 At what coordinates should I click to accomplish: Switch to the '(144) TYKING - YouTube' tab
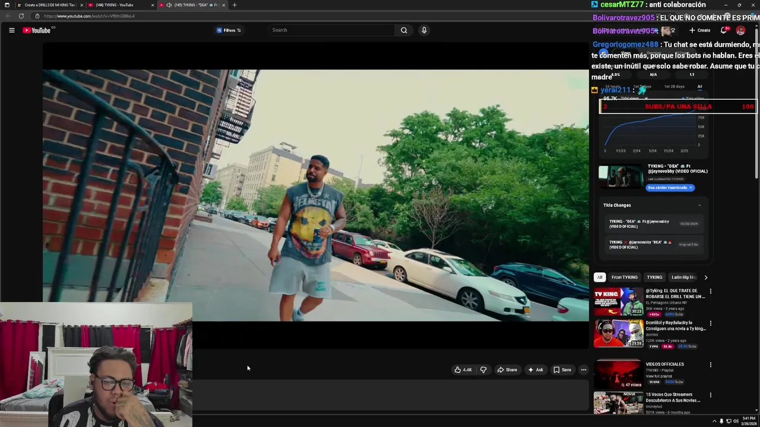118,5
